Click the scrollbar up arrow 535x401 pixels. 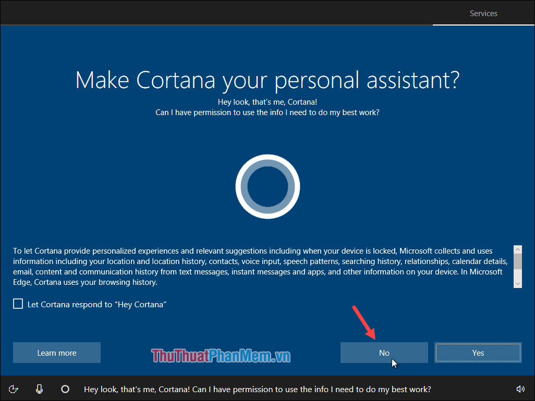pyautogui.click(x=517, y=249)
